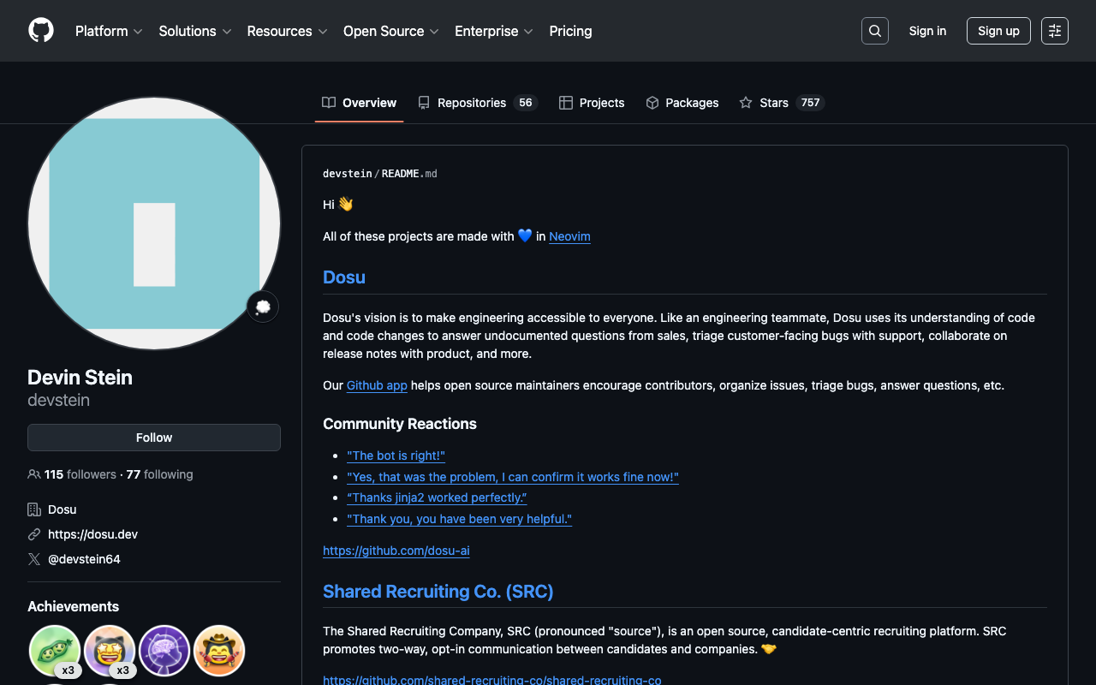View the Galaxy Brain achievement badge
This screenshot has height=685, width=1096.
click(164, 651)
